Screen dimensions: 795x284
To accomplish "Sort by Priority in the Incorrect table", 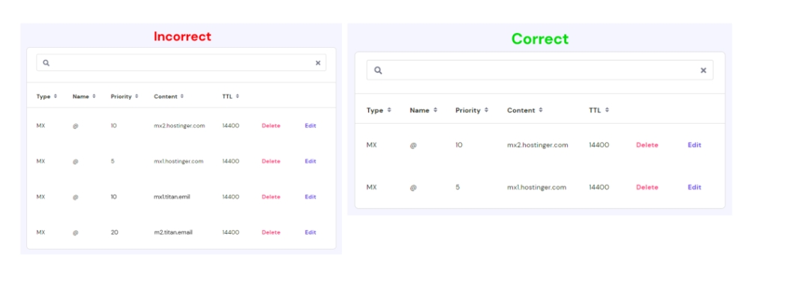I will 124,96.
